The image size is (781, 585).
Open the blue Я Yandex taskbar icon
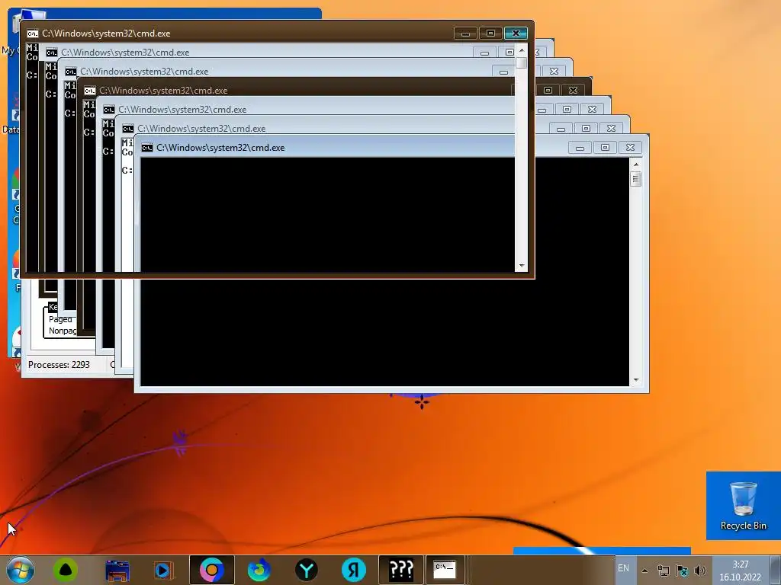tap(354, 570)
